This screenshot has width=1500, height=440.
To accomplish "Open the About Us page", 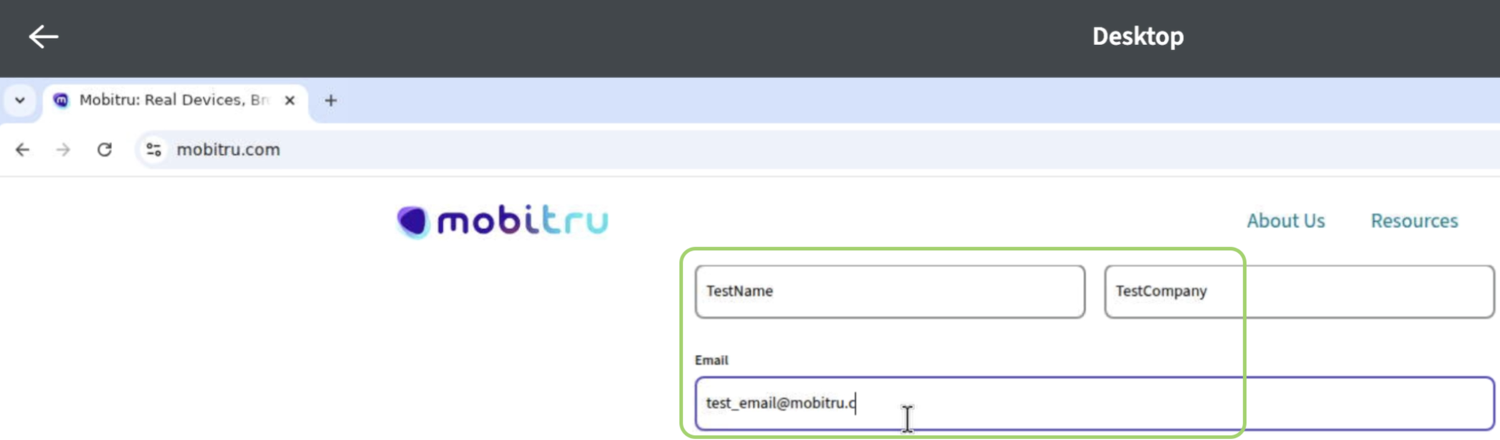I will pyautogui.click(x=1285, y=221).
